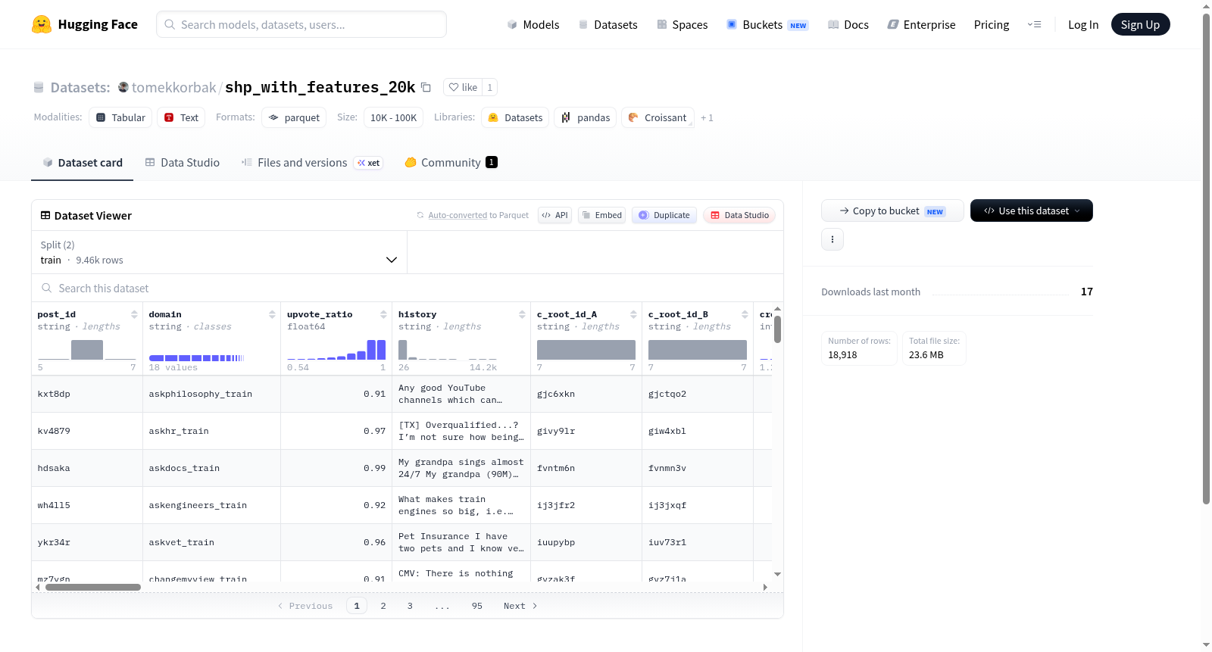Viewport: 1212px width, 652px height.
Task: Like the dataset with the heart button
Action: pos(463,87)
